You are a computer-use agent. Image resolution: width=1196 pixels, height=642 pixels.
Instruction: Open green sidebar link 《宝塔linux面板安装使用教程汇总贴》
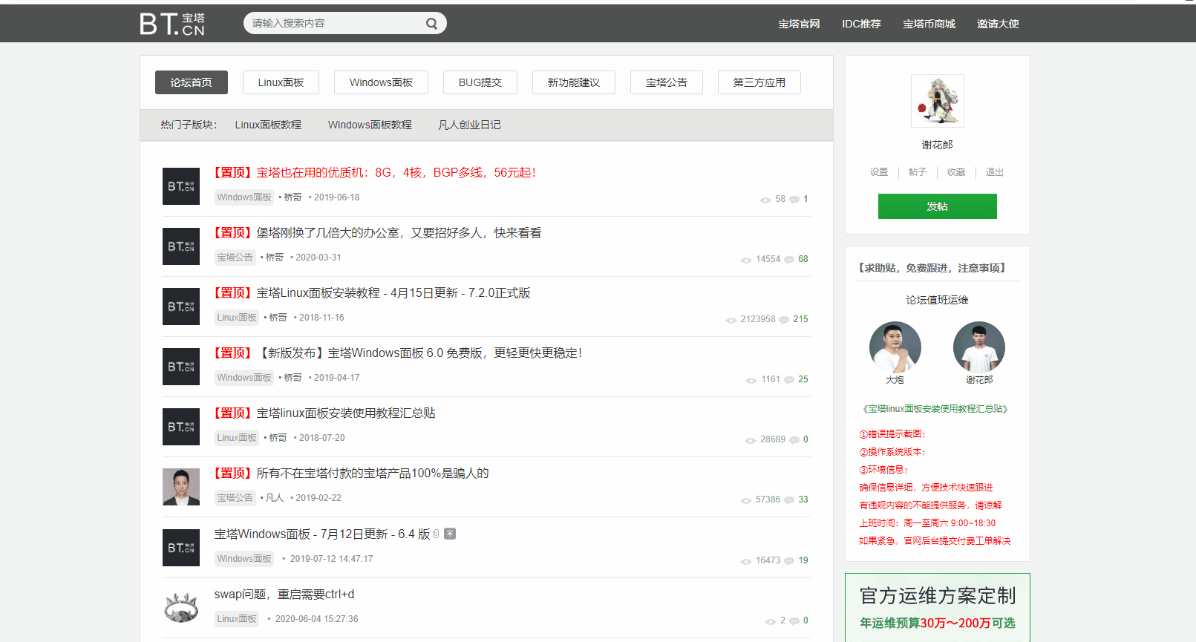(x=935, y=409)
